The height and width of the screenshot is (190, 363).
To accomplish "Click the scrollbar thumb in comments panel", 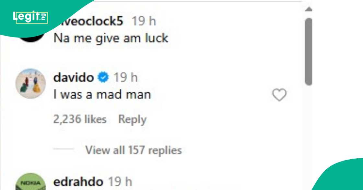I will (308, 52).
